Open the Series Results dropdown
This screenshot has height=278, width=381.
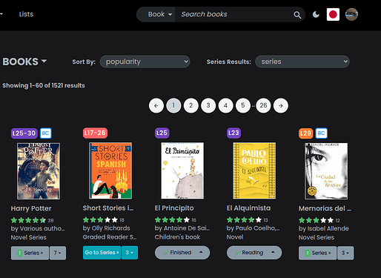pyautogui.click(x=302, y=62)
